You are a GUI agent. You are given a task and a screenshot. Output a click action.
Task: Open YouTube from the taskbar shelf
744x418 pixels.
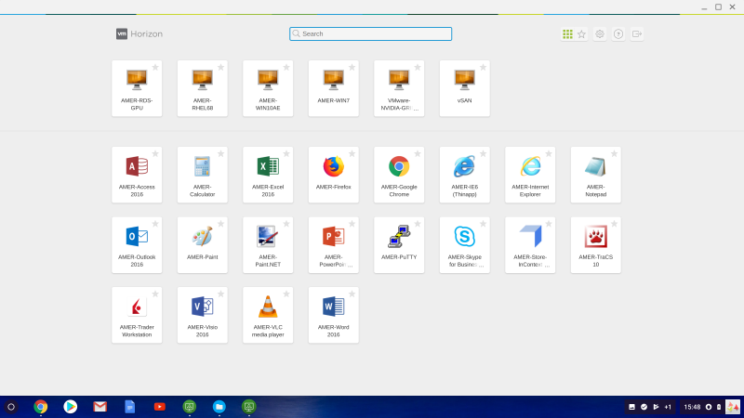pos(159,407)
